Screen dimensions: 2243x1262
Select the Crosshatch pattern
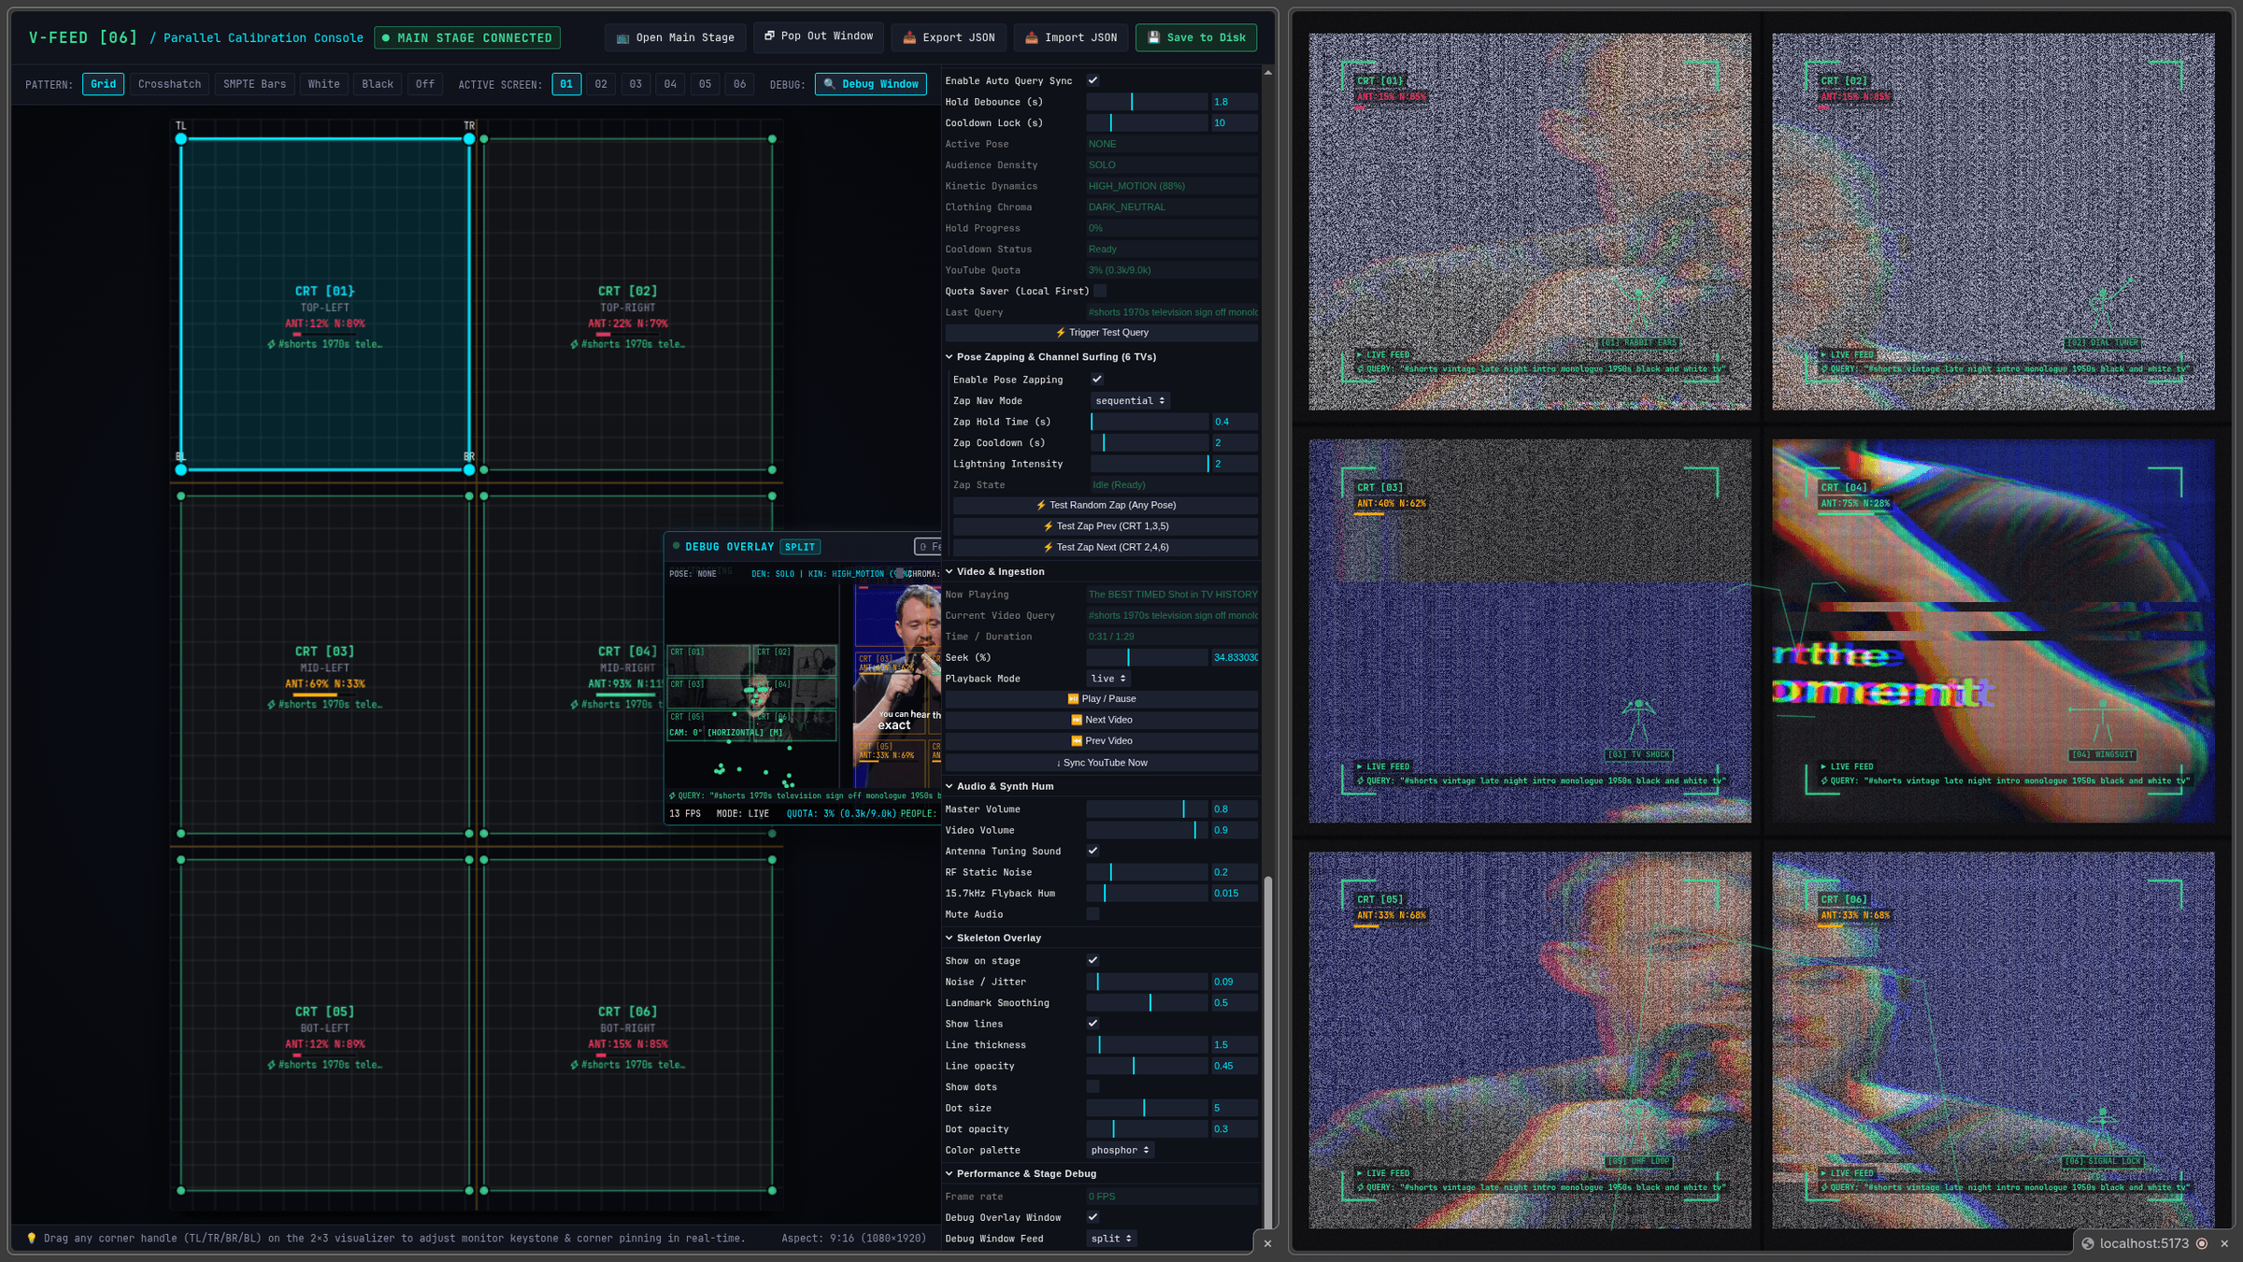(169, 84)
